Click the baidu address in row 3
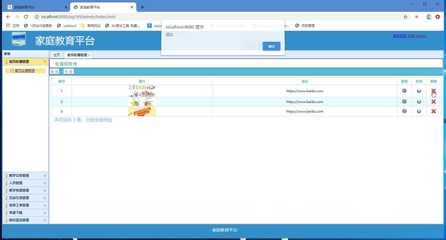 click(x=305, y=111)
